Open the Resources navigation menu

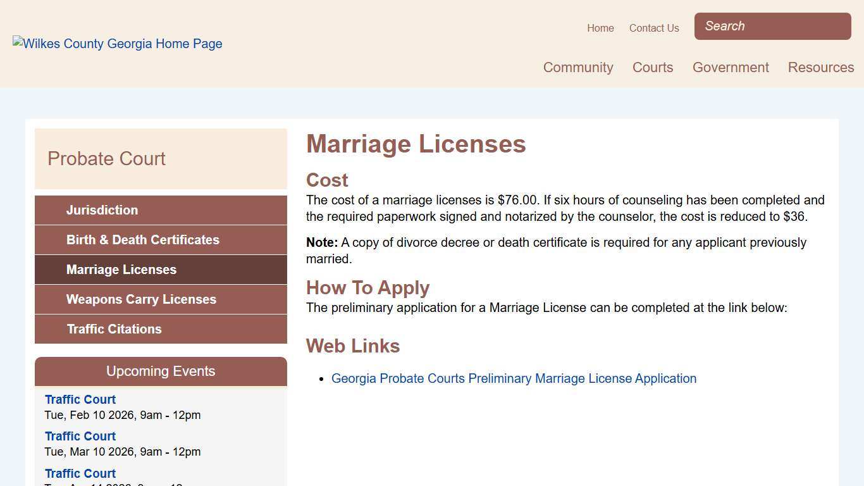820,68
